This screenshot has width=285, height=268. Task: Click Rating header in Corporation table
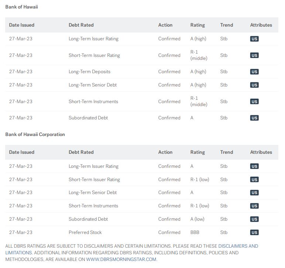(x=198, y=152)
